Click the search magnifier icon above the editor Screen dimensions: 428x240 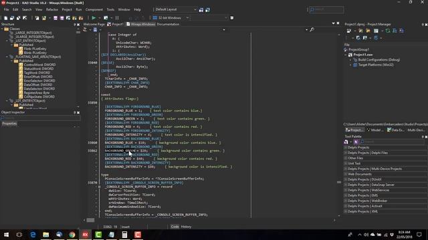click(x=312, y=29)
